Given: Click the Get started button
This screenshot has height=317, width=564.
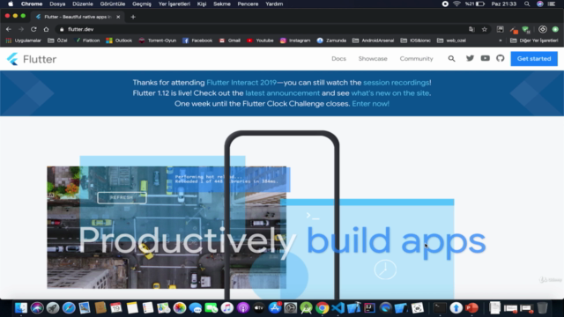Looking at the screenshot, I should point(534,59).
